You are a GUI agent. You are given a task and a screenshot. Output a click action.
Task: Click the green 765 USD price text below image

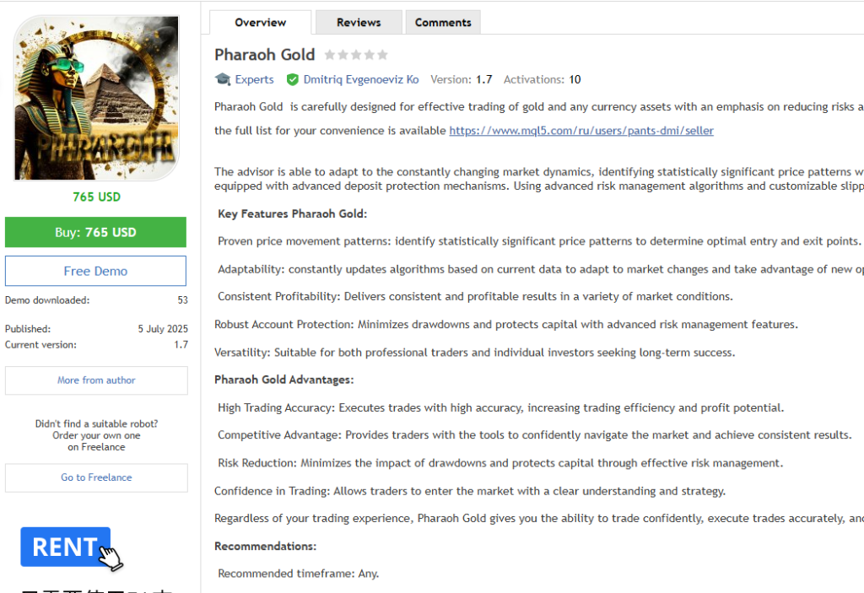tap(96, 197)
